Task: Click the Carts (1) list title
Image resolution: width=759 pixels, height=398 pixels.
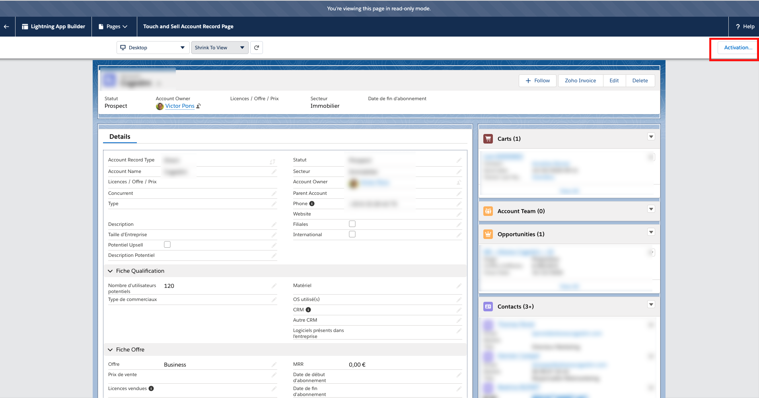Action: (509, 139)
